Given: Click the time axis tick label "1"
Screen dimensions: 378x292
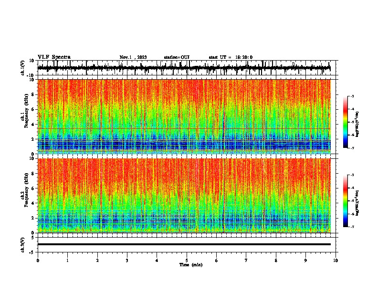Looking at the screenshot, I should [x=67, y=261].
